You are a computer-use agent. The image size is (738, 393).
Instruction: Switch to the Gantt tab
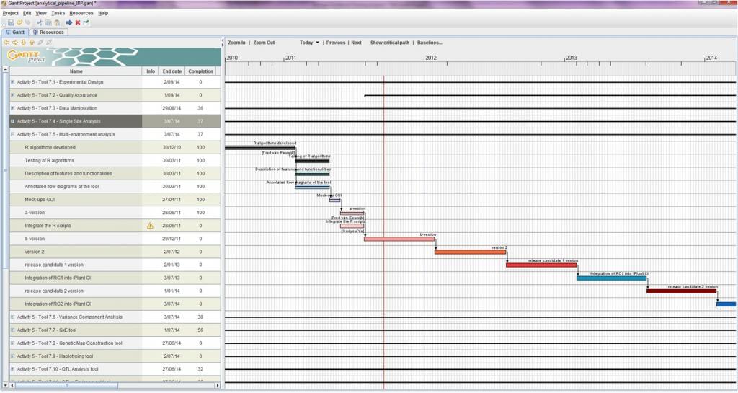(x=15, y=32)
